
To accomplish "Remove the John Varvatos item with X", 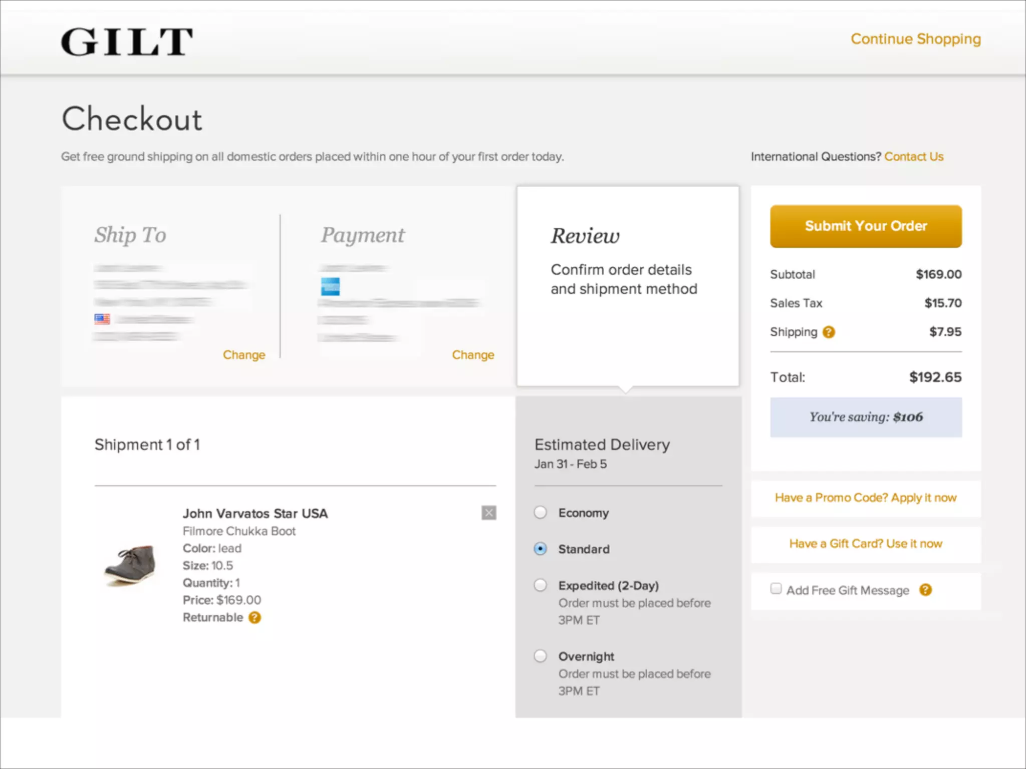I will (x=488, y=513).
